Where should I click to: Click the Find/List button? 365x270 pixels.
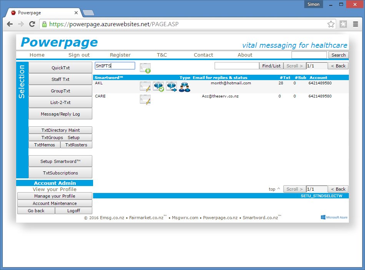pos(271,66)
